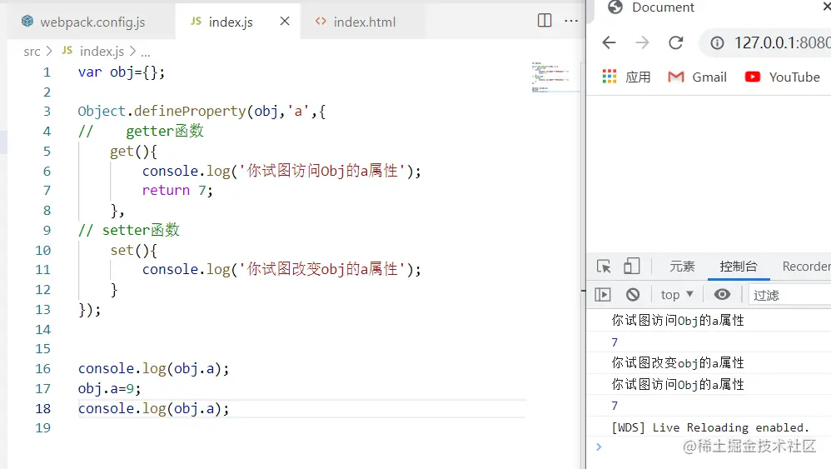Click the split editor icon
The height and width of the screenshot is (469, 831).
545,21
